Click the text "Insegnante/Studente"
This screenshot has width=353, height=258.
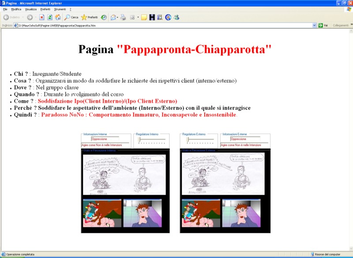pos(57,74)
